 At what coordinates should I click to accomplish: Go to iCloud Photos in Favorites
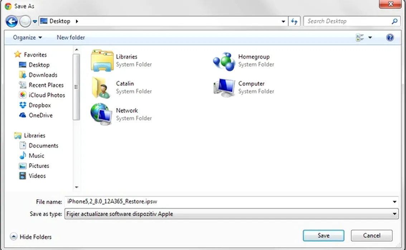[47, 95]
